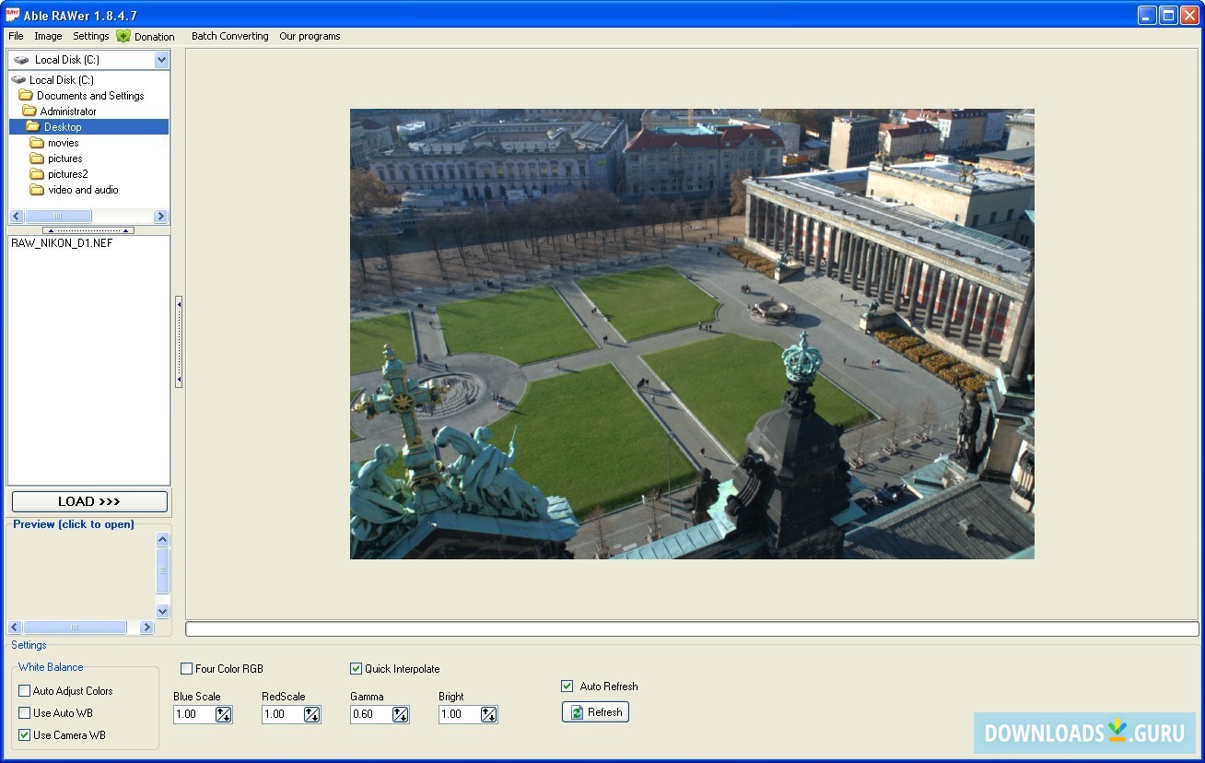Select the pictures2 folder
This screenshot has width=1205, height=763.
(68, 174)
